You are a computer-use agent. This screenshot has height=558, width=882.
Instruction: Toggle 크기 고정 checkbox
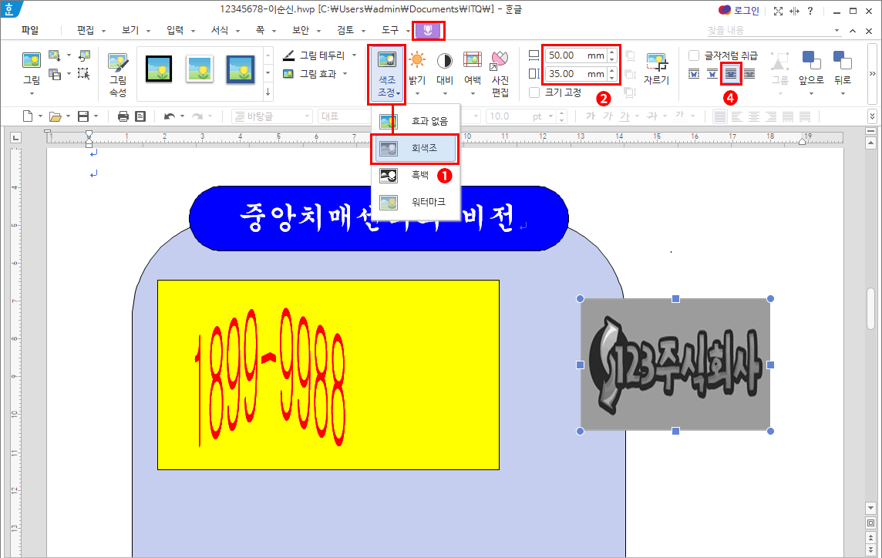(534, 92)
